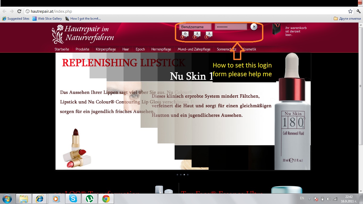Click the register new user plus icon
This screenshot has width=363, height=204.
click(208, 35)
